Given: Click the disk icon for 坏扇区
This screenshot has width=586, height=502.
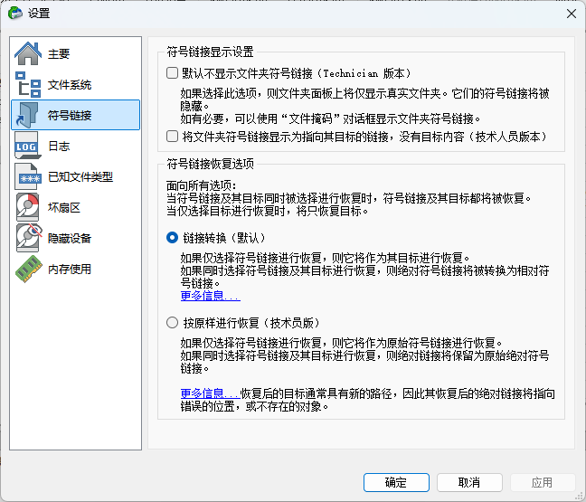Looking at the screenshot, I should 27,207.
